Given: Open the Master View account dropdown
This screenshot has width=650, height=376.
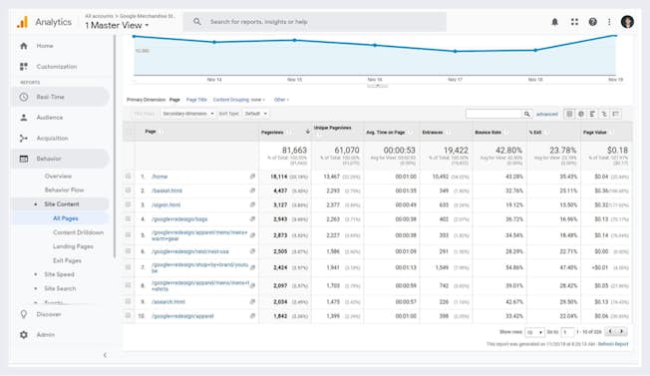Looking at the screenshot, I should tap(117, 25).
